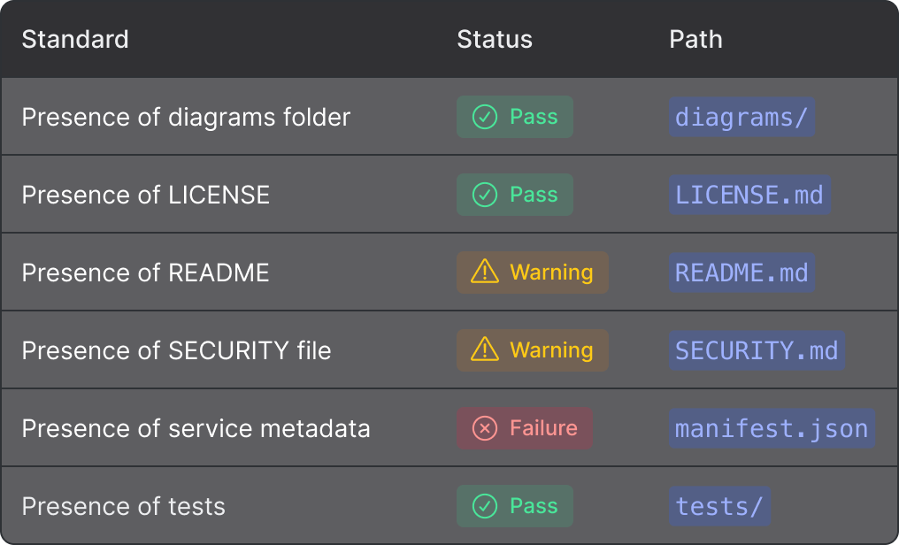Click the Warning badge for SECURITY file
Viewport: 899px width, 545px height.
click(x=532, y=349)
